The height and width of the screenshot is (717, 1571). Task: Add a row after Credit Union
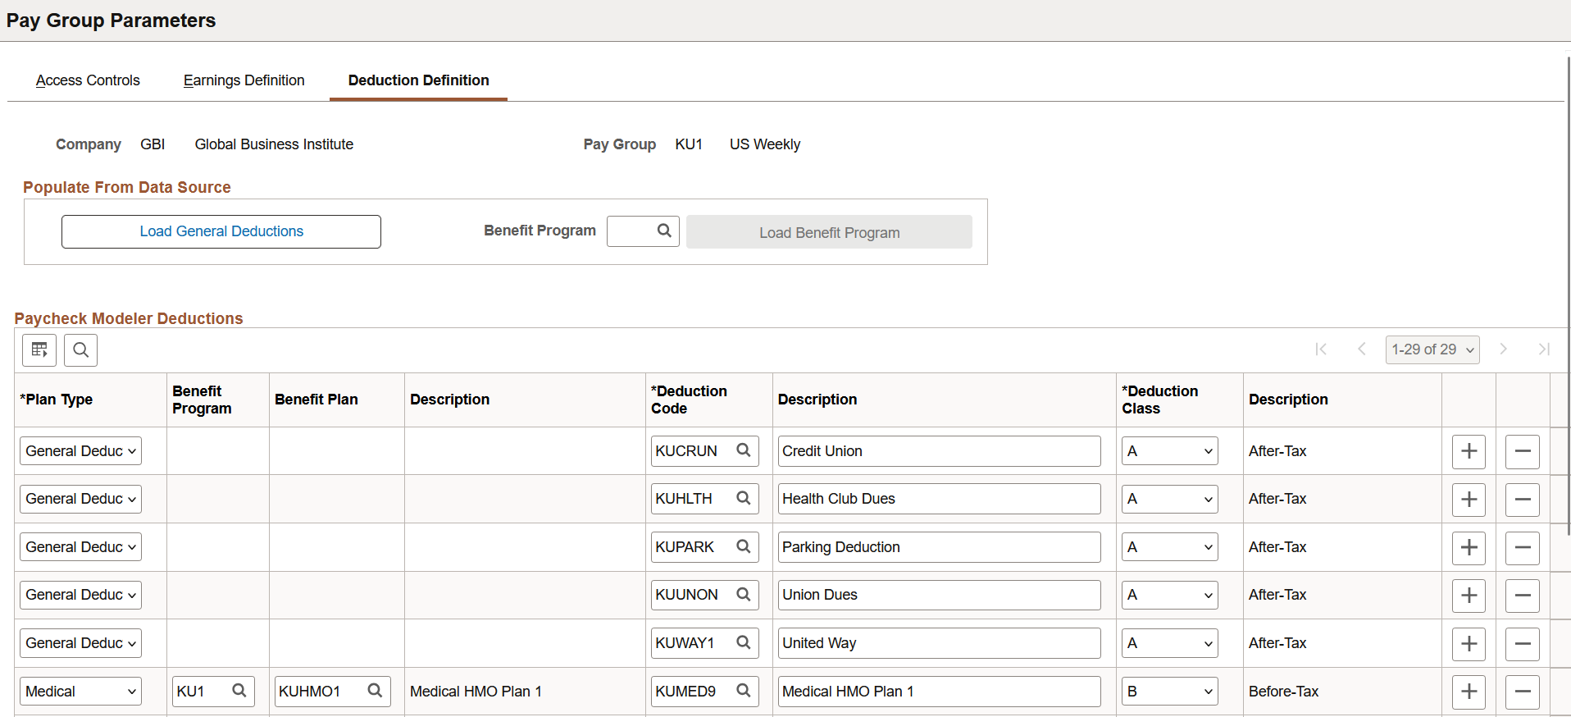point(1469,451)
